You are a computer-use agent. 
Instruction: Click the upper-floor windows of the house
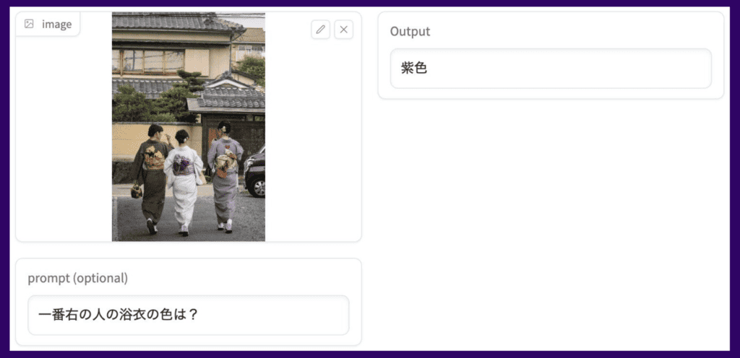(147, 61)
